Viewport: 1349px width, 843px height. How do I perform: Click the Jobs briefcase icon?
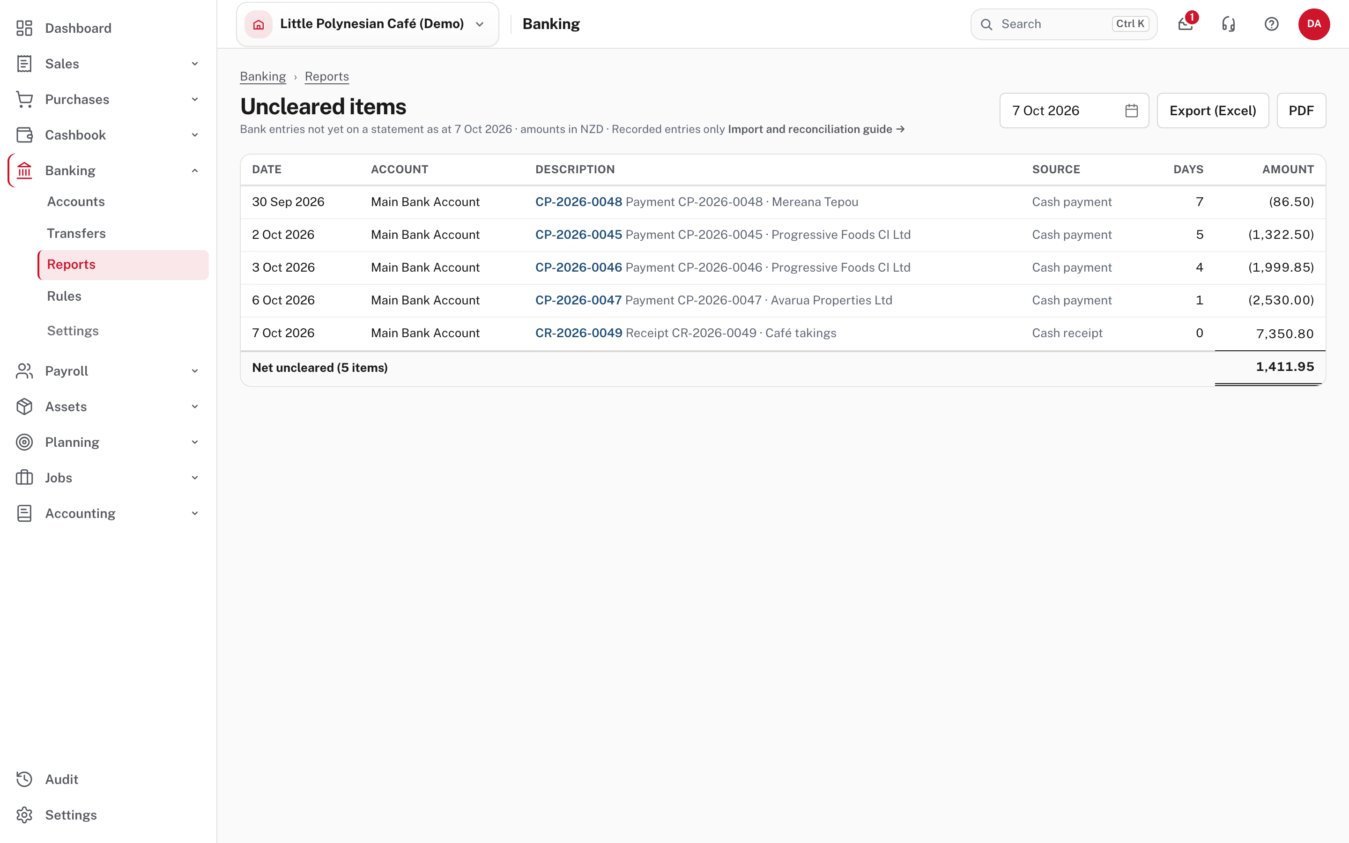[x=24, y=478]
